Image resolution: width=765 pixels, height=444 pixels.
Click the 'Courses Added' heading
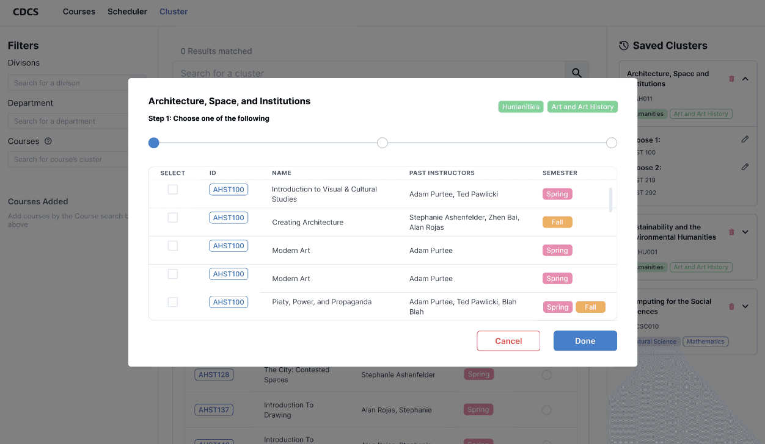[38, 201]
